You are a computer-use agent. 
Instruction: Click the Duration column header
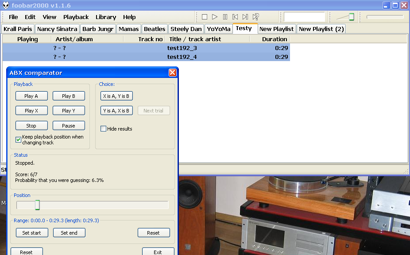tap(270, 39)
